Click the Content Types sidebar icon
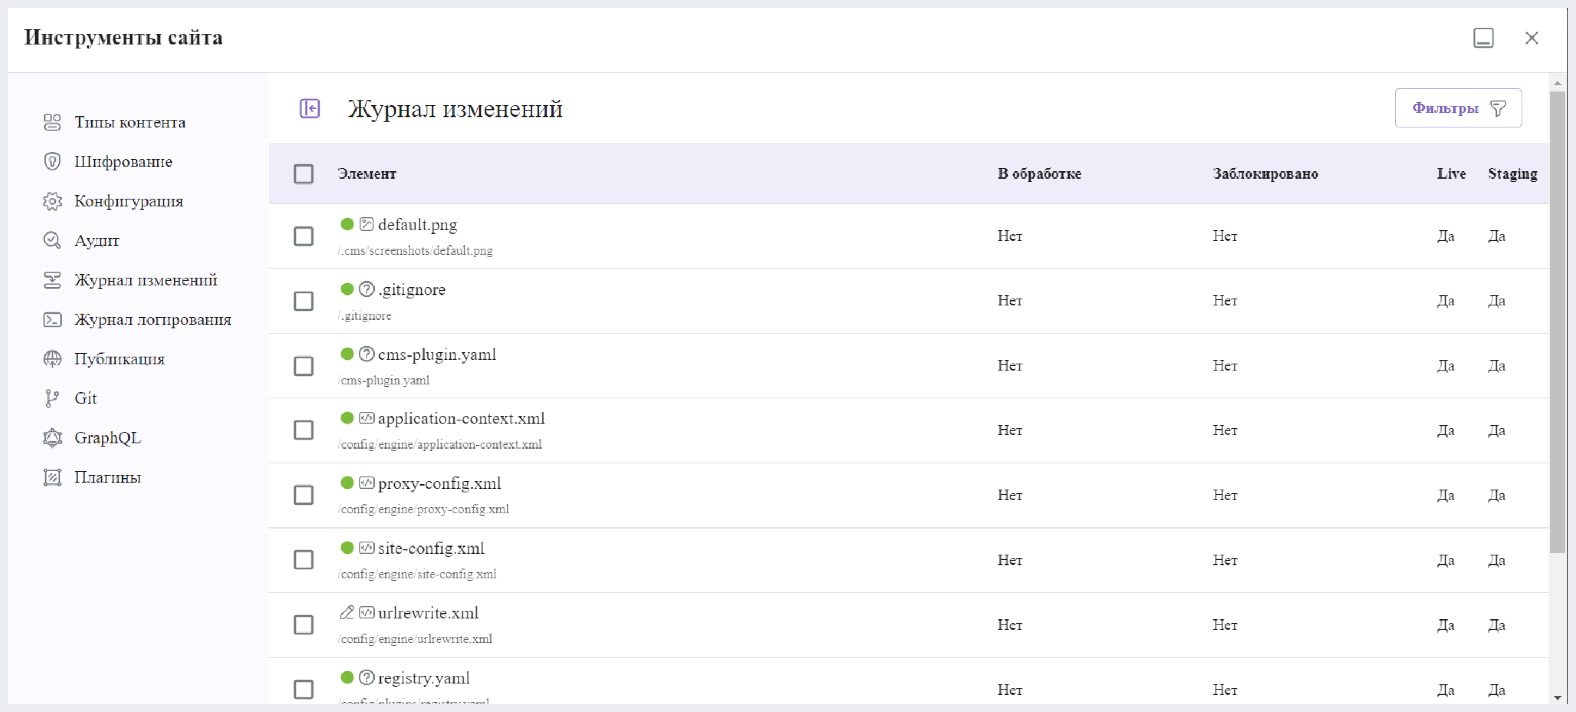1576x712 pixels. click(52, 122)
